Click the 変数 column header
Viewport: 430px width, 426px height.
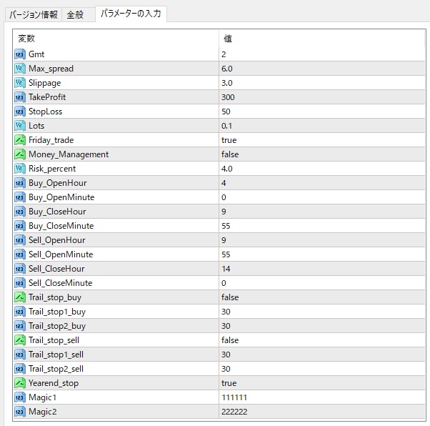click(x=116, y=39)
